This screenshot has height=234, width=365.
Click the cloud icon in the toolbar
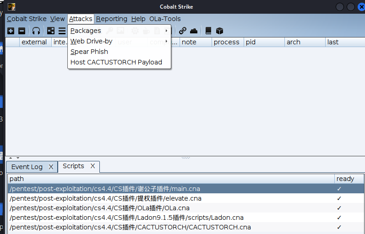coord(194,31)
